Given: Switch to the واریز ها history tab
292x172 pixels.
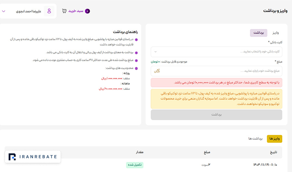Looking at the screenshot, I should 274,139.
